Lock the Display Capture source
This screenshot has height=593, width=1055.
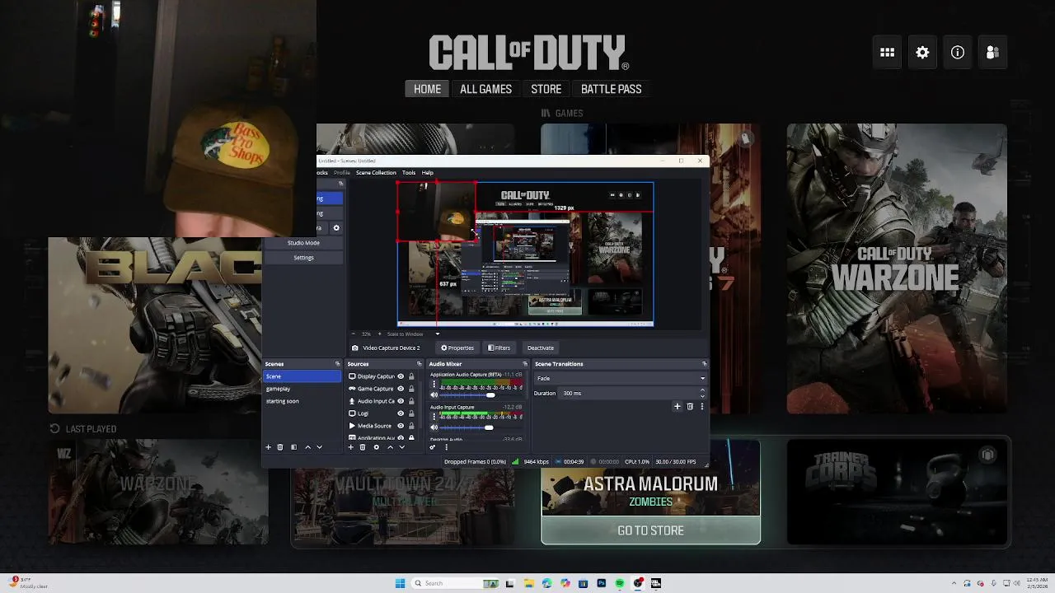click(x=411, y=376)
